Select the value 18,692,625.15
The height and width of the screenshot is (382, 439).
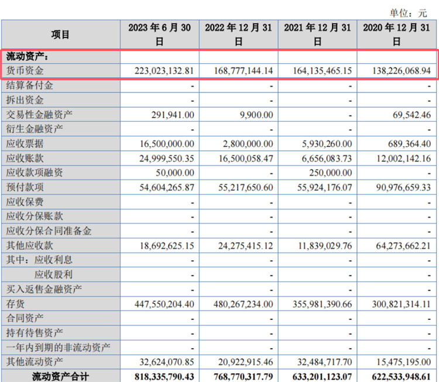[x=167, y=246]
